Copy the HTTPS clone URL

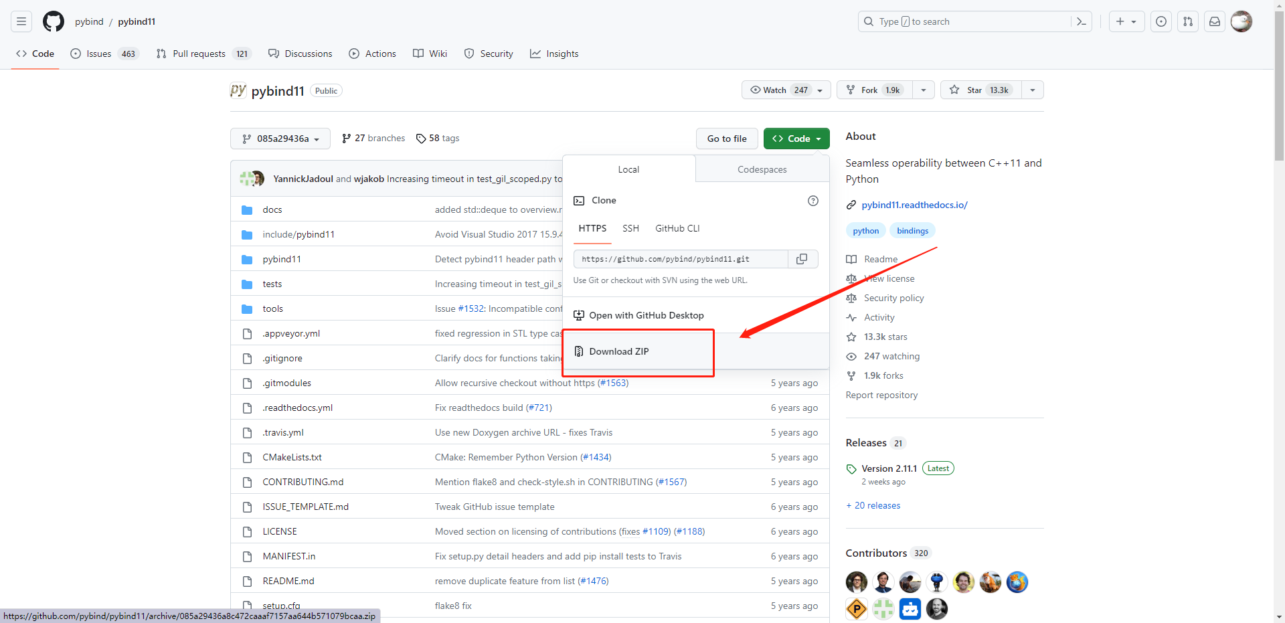tap(802, 259)
